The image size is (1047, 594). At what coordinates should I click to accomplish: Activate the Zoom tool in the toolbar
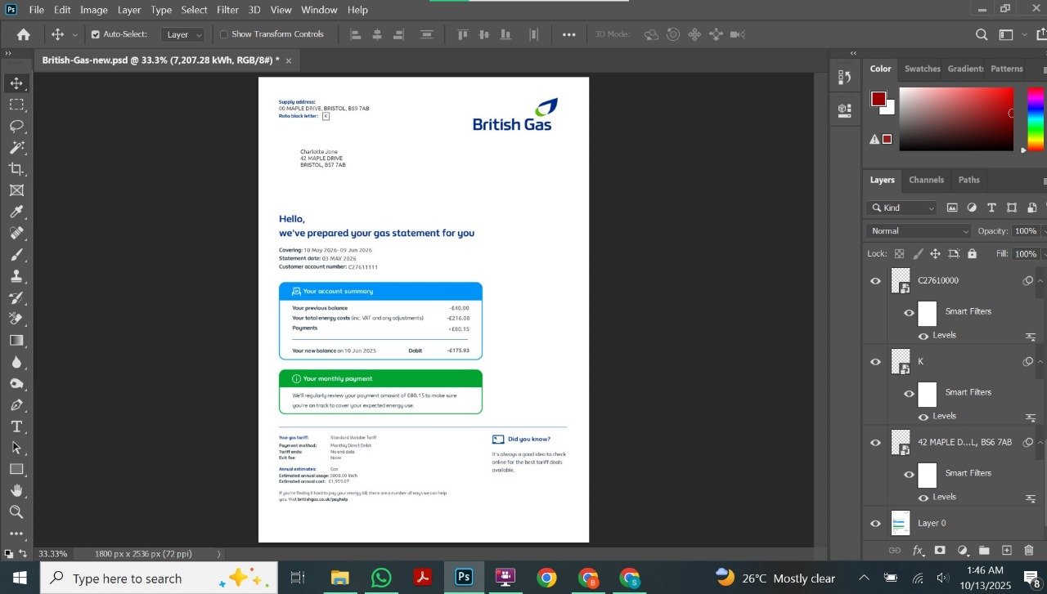(x=16, y=512)
